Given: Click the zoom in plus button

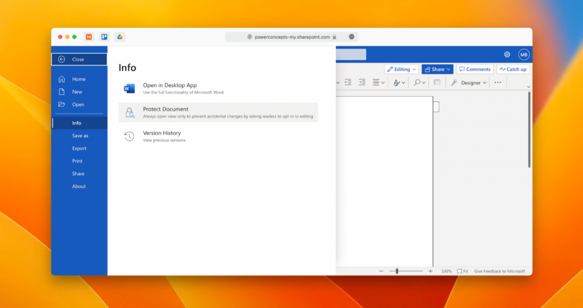Looking at the screenshot, I should 430,271.
